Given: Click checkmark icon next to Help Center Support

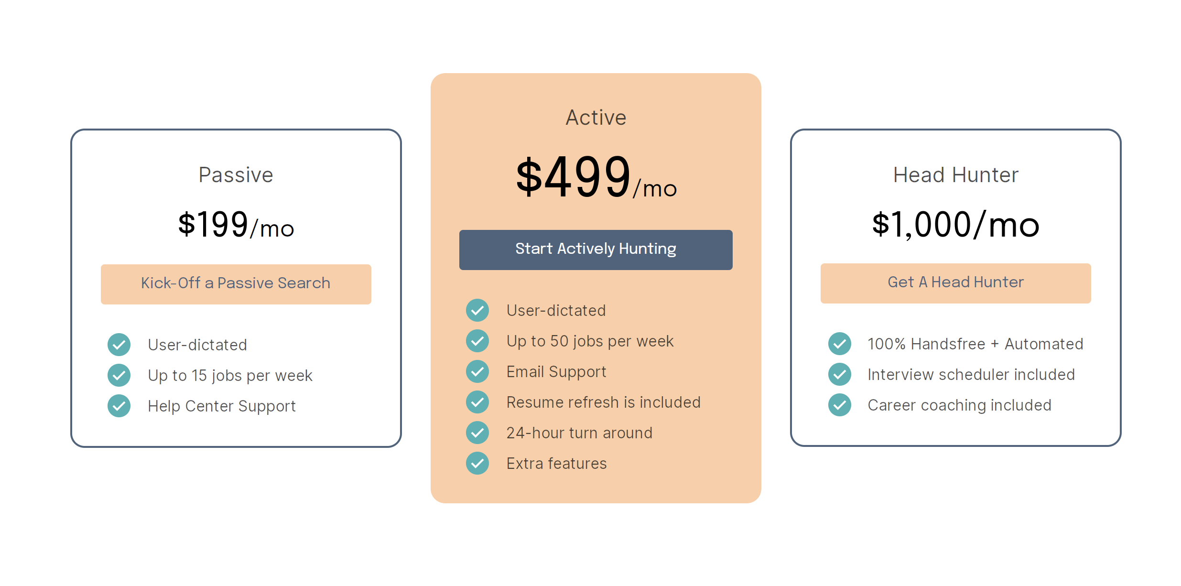Looking at the screenshot, I should coord(119,406).
